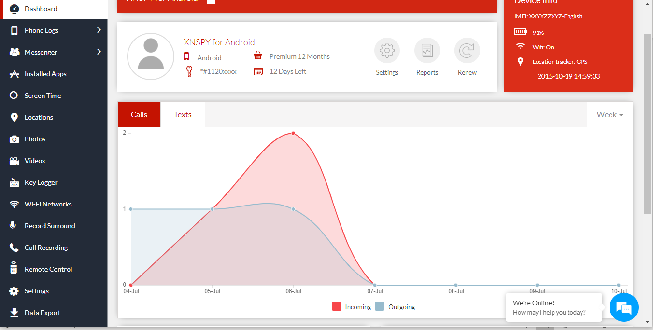Click the 06-Jul outgoing data point
Screen dimensions: 653x330
click(293, 209)
